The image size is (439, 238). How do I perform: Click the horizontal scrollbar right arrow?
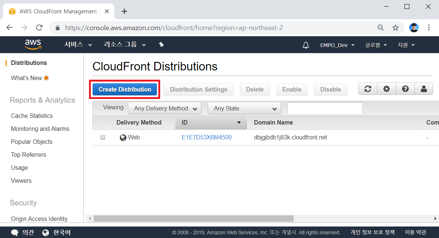435,218
